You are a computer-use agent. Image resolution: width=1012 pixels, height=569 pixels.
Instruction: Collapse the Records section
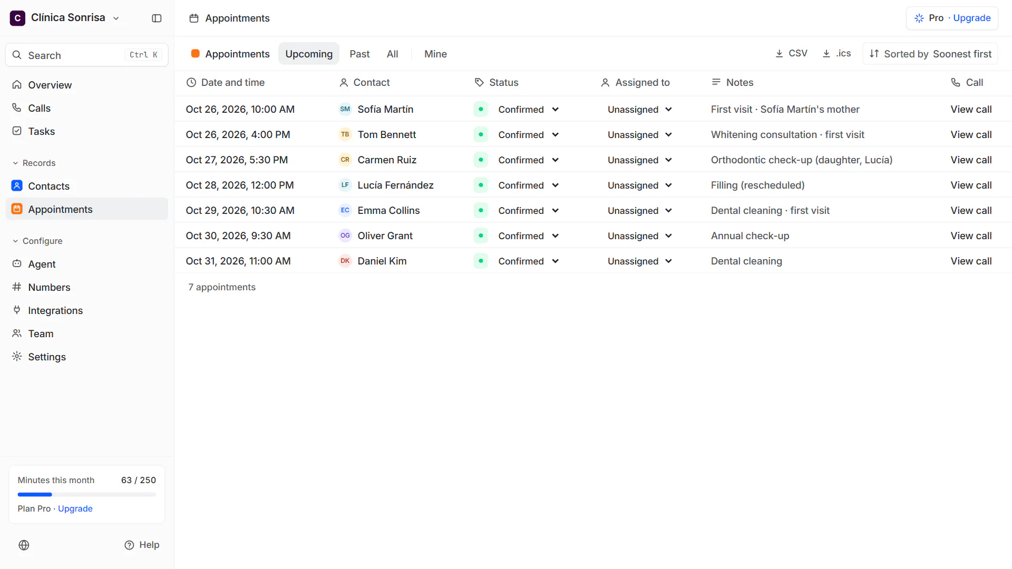[x=34, y=163]
